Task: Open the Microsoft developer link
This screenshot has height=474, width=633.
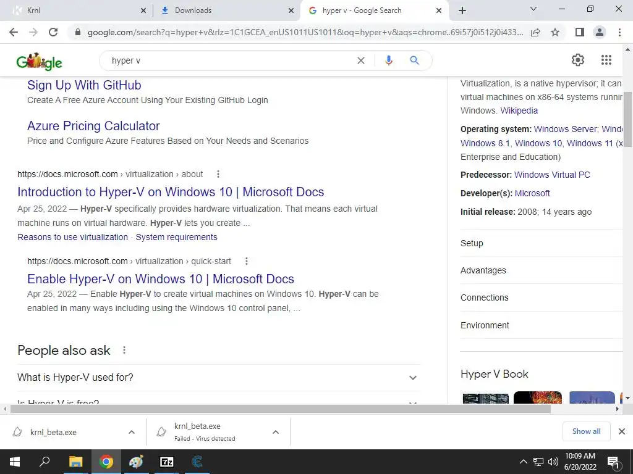Action: pyautogui.click(x=532, y=193)
